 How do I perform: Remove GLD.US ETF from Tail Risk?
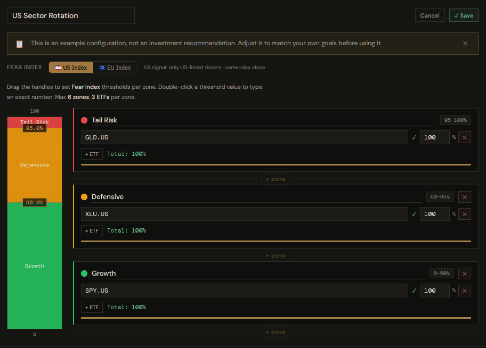pos(465,137)
